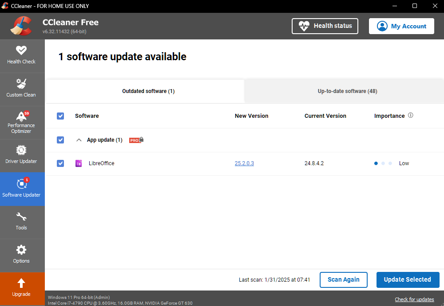Open the Performance Optimizer section
This screenshot has width=444, height=306.
click(22, 123)
